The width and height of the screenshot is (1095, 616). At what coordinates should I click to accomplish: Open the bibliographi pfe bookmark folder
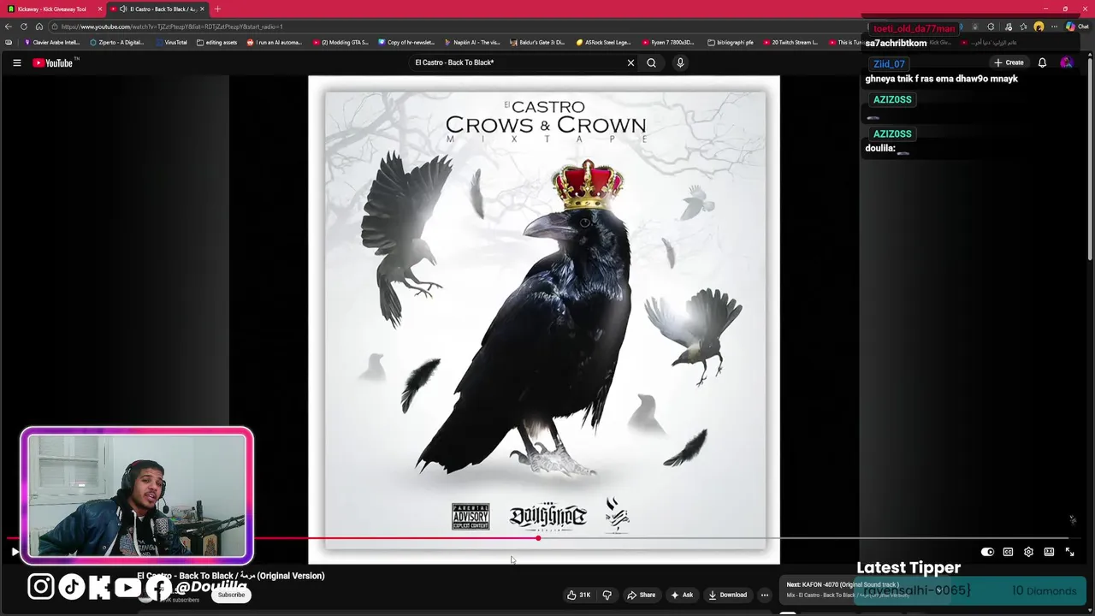click(x=731, y=42)
